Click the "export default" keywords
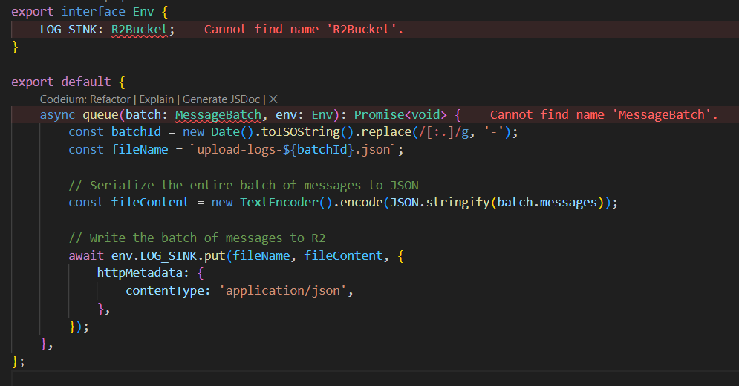Viewport: 739px width, 386px height. (x=61, y=82)
